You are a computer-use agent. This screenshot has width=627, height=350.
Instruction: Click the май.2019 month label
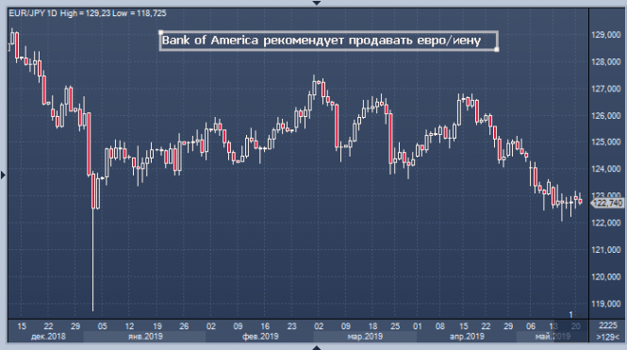coord(553,337)
